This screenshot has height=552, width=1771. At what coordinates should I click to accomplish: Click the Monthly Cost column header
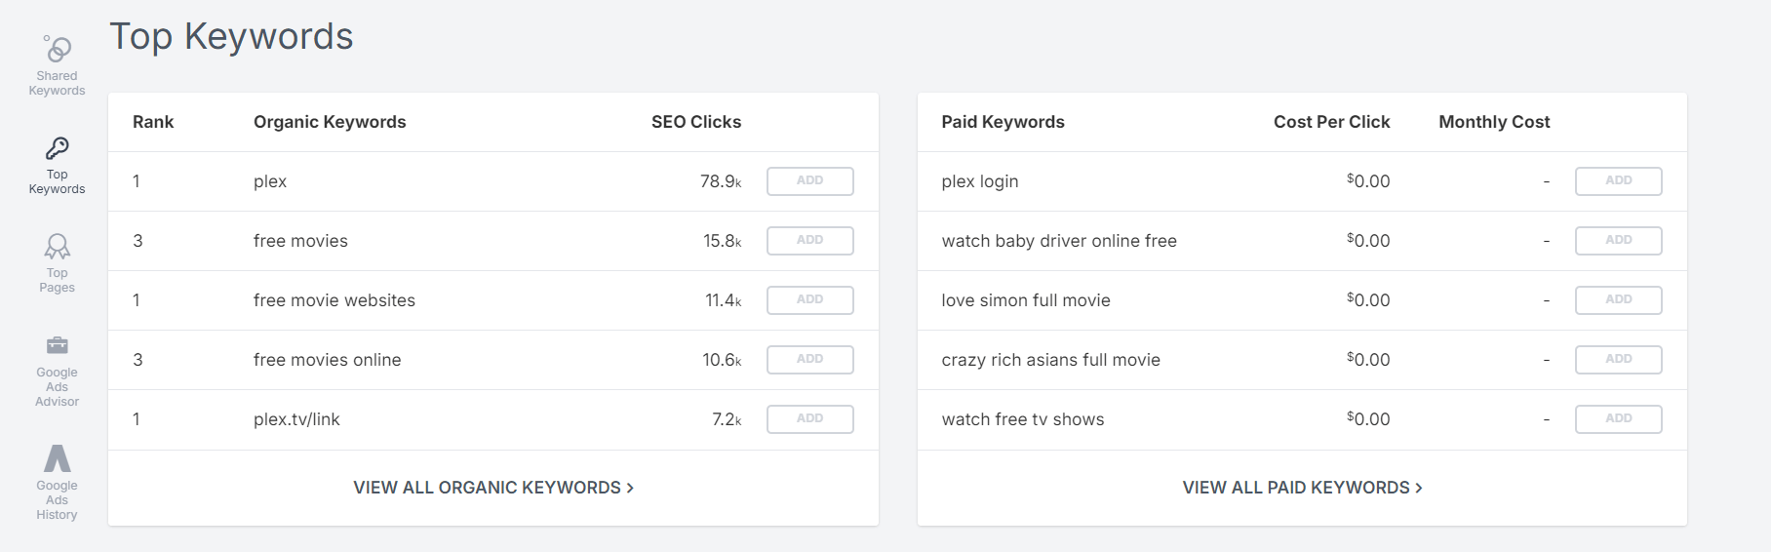pyautogui.click(x=1494, y=122)
